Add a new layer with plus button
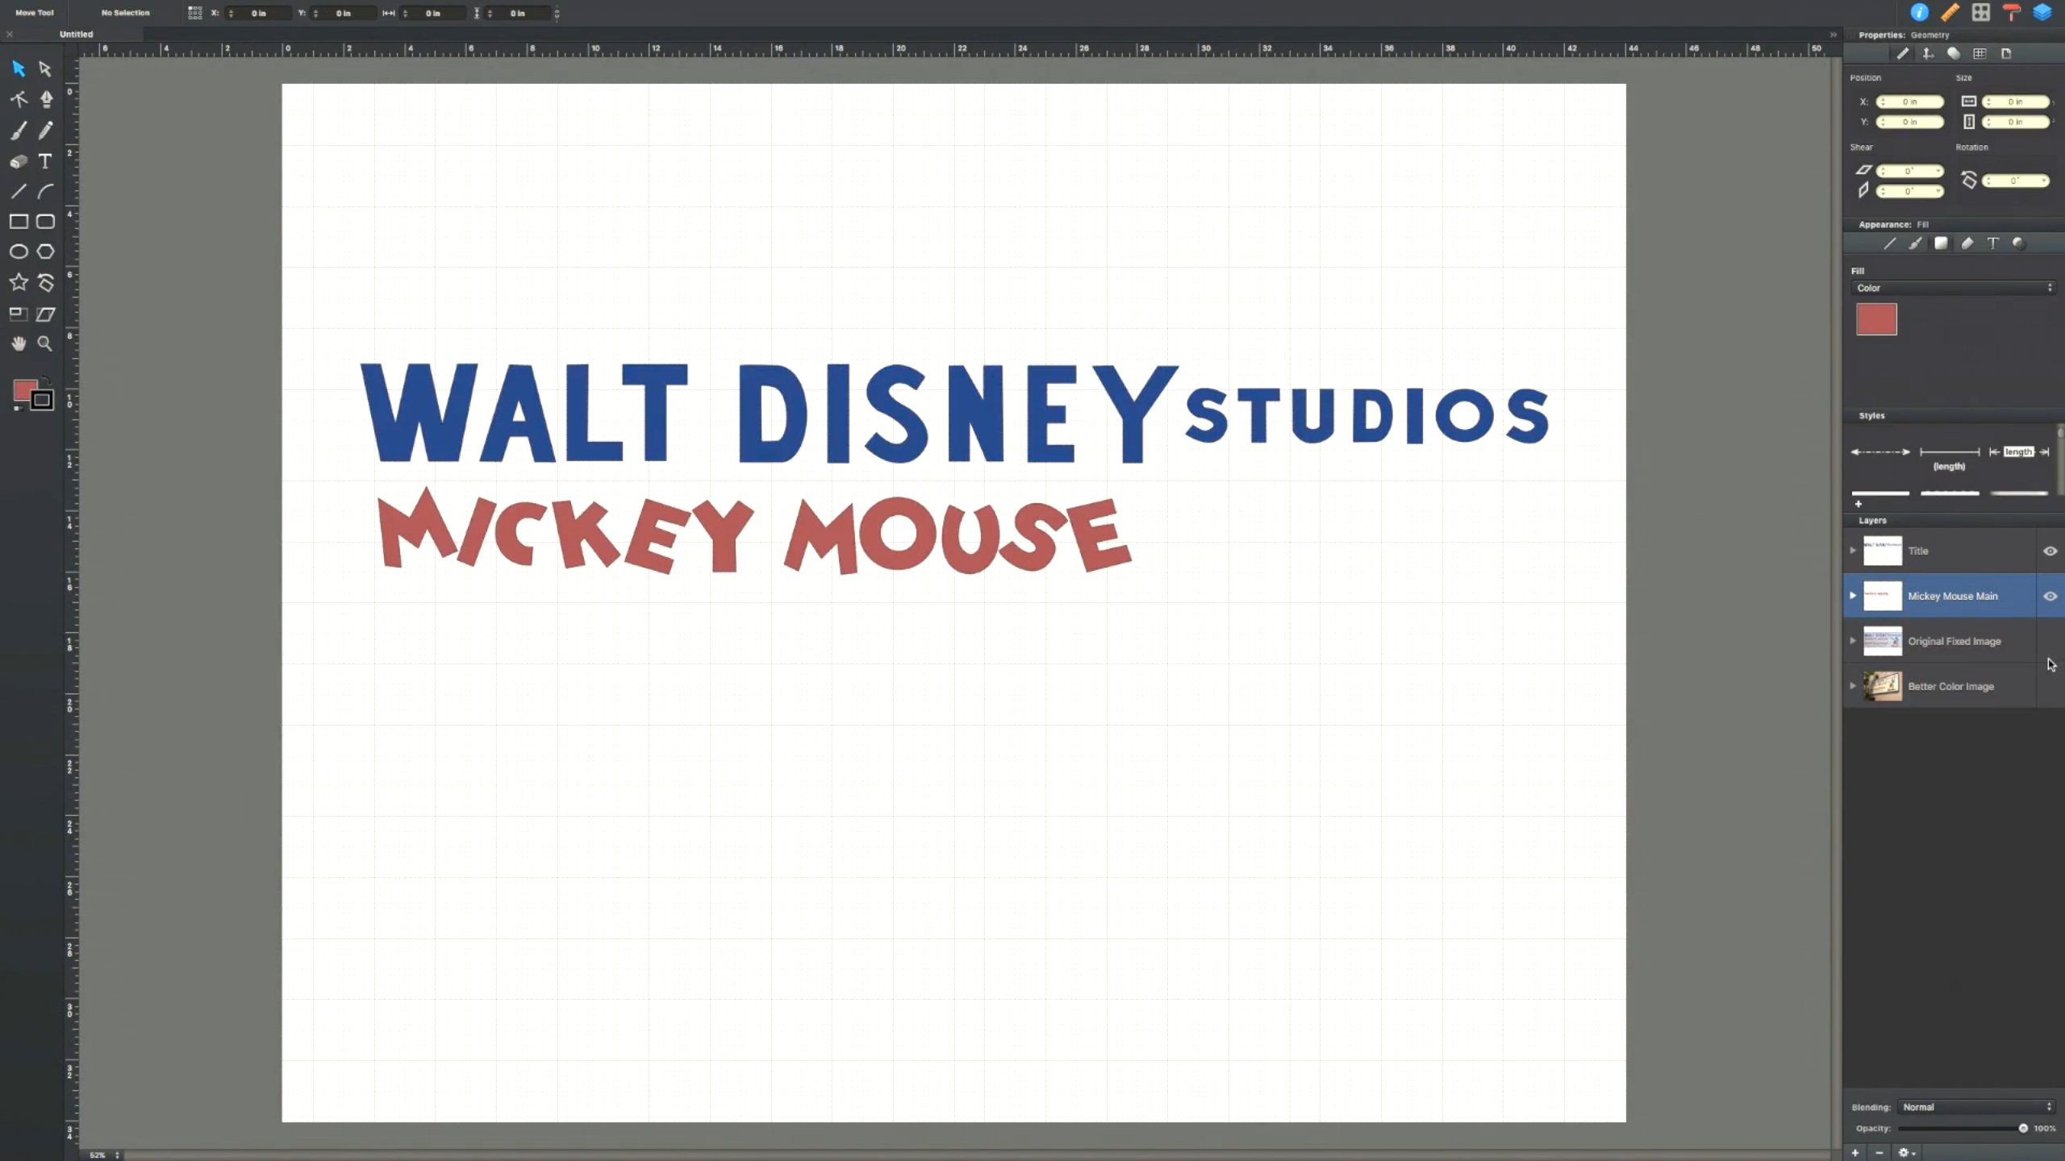 (1855, 1153)
